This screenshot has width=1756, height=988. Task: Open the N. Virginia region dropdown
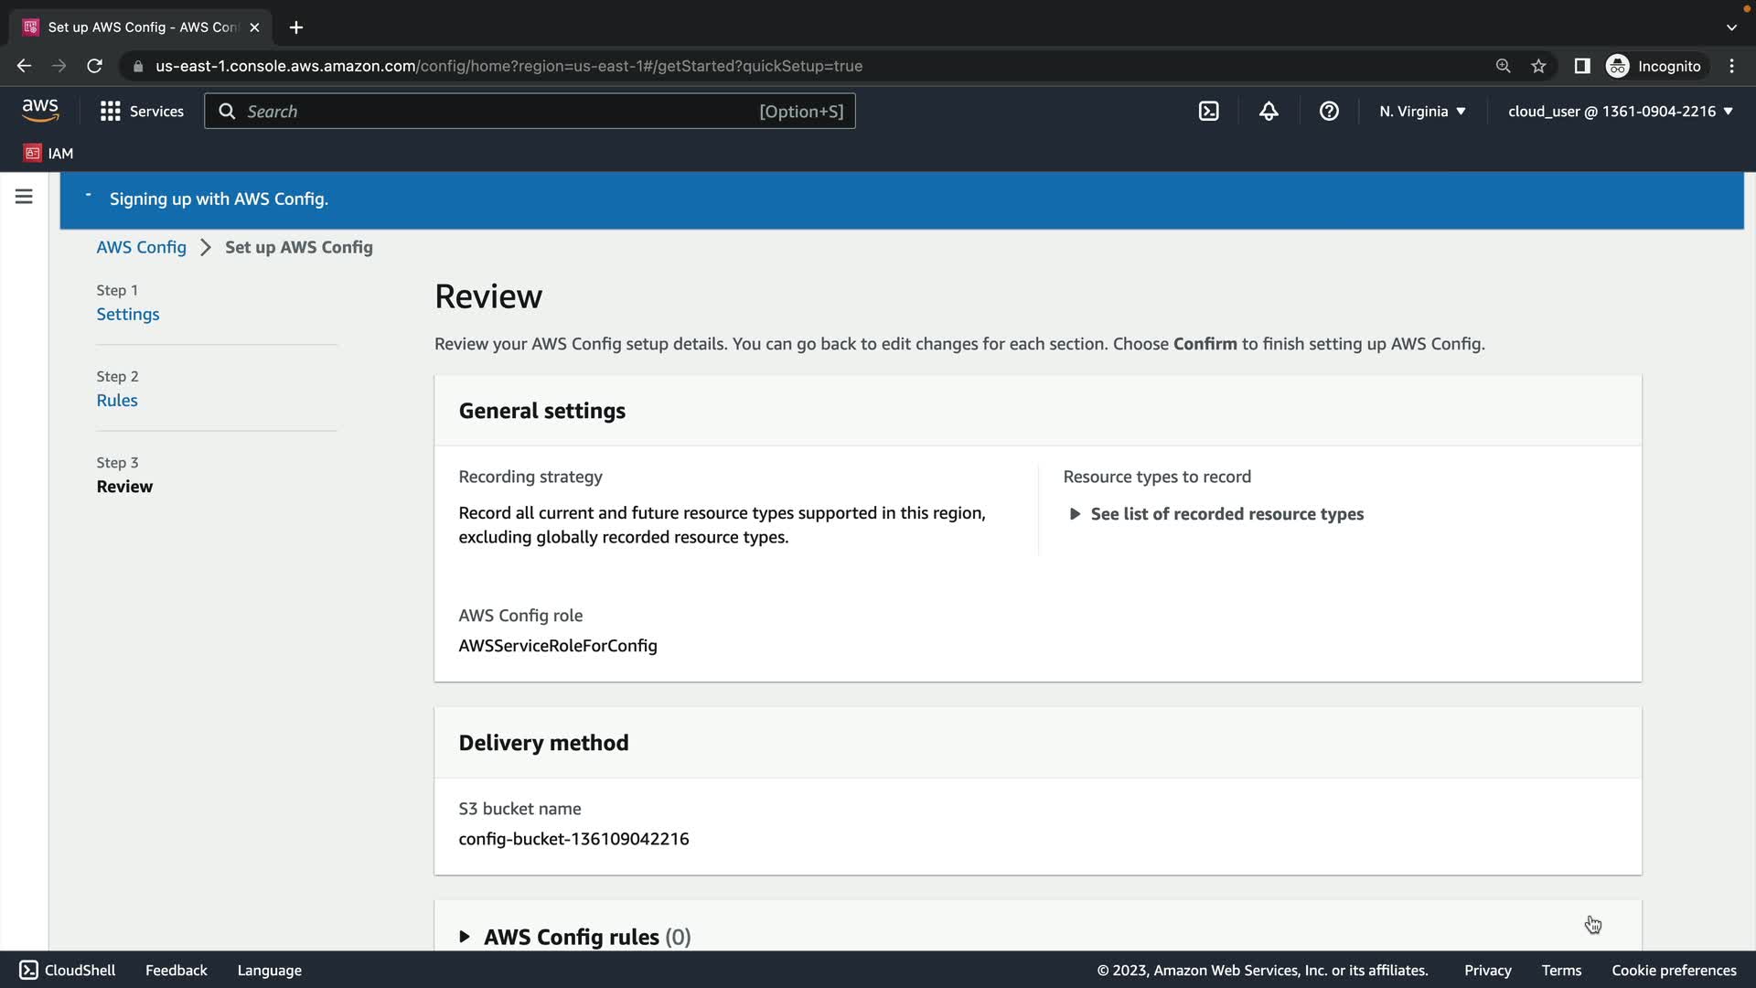pyautogui.click(x=1422, y=111)
